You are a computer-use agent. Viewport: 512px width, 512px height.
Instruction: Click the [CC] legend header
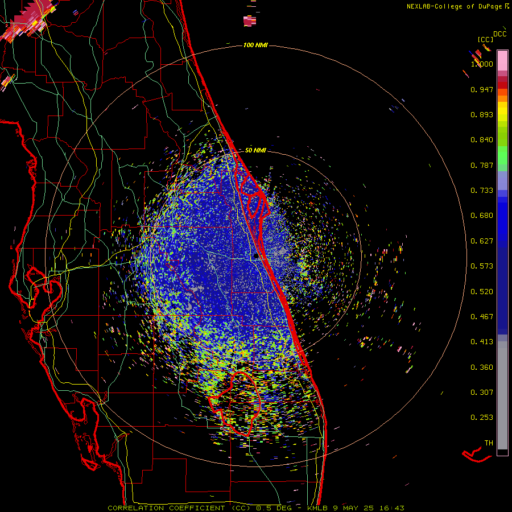click(485, 39)
